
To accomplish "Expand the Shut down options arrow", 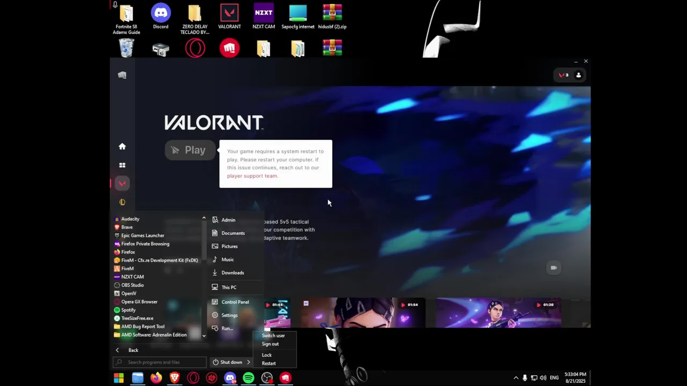I will (248, 362).
